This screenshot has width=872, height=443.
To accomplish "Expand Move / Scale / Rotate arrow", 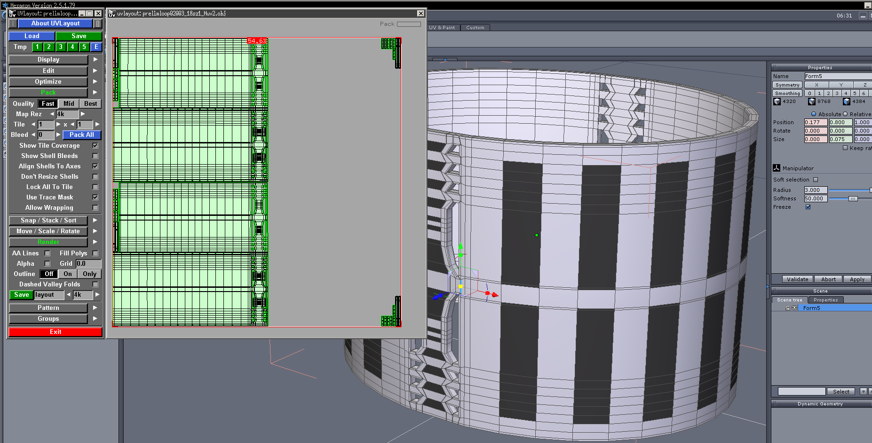I will click(x=95, y=231).
